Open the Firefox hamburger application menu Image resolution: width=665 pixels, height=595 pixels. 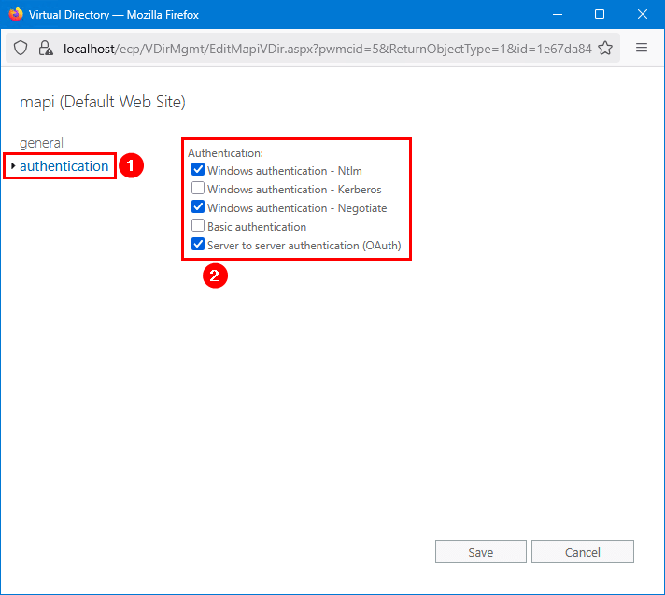click(642, 48)
